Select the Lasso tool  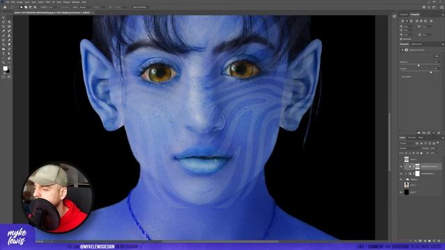[3, 22]
